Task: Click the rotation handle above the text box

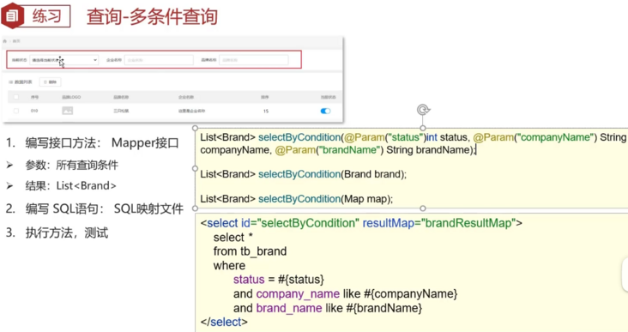Action: [423, 109]
